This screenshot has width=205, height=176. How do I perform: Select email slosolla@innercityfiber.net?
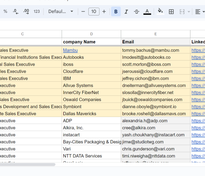pyautogui.click(x=156, y=93)
